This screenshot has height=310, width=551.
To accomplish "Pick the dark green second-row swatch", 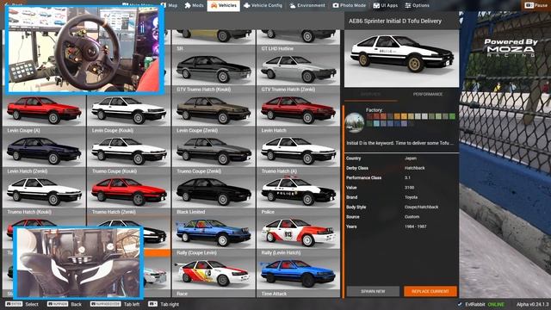I will pos(369,123).
